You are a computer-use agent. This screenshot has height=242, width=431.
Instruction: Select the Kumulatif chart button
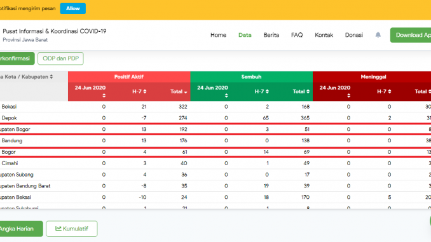(72, 229)
